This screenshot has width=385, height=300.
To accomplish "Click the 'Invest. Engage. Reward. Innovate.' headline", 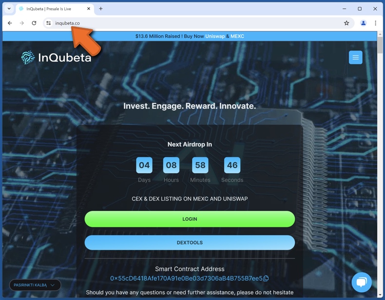I will tap(190, 106).
